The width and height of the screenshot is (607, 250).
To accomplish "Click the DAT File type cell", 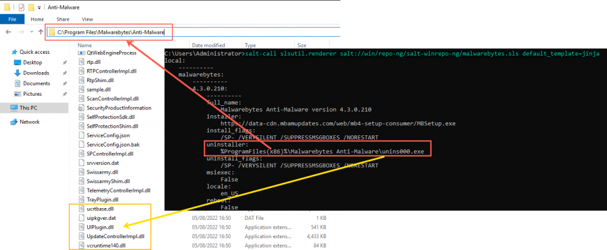I will (x=254, y=217).
